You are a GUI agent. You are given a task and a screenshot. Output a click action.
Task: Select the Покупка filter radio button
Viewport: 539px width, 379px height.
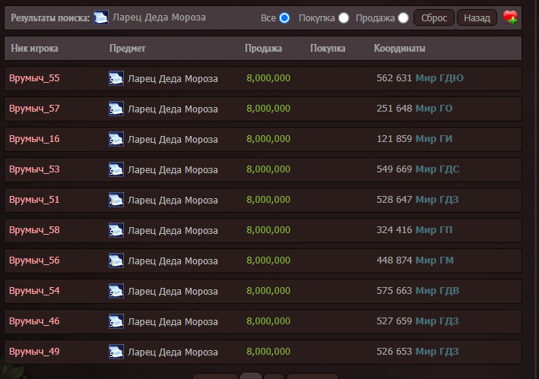(344, 18)
